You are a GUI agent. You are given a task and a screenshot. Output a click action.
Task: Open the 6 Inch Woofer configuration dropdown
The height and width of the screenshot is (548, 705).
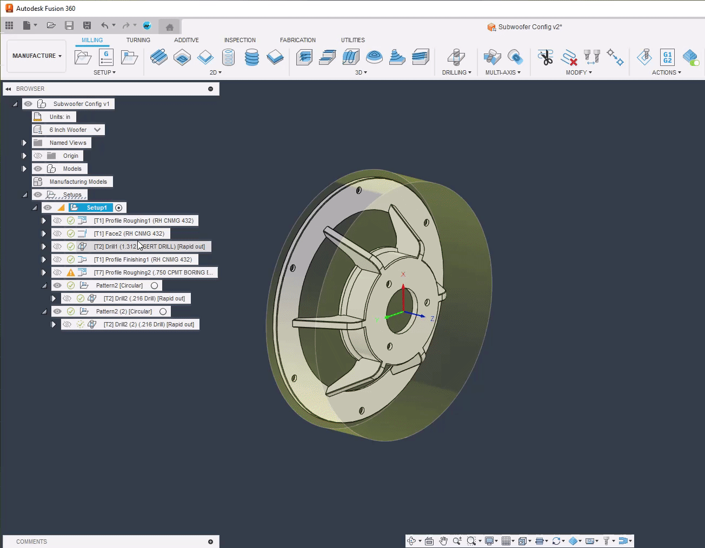click(97, 130)
